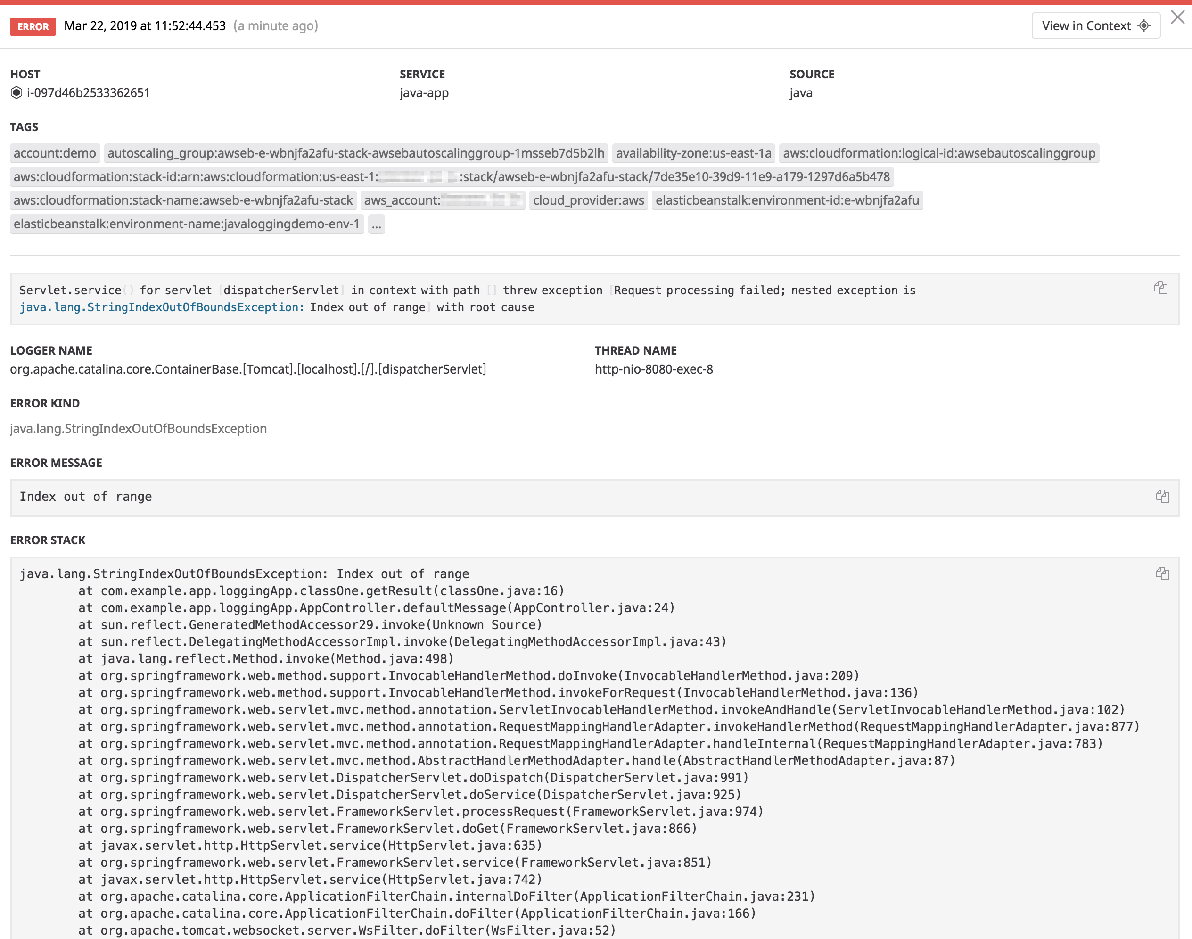The image size is (1192, 939).
Task: Click the java-app service name
Action: 424,93
